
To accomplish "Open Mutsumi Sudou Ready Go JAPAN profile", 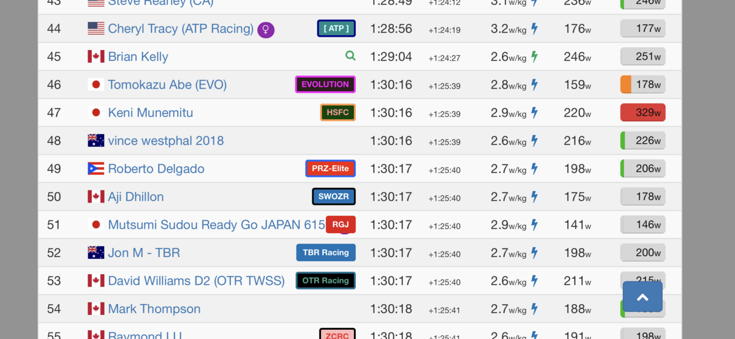I will pyautogui.click(x=216, y=225).
